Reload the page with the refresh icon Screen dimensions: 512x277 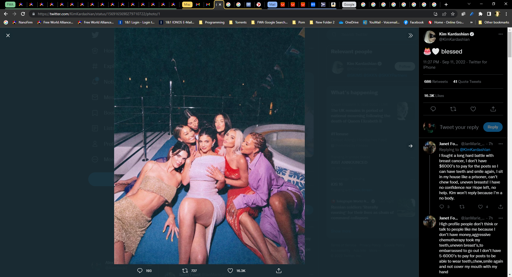(x=23, y=14)
